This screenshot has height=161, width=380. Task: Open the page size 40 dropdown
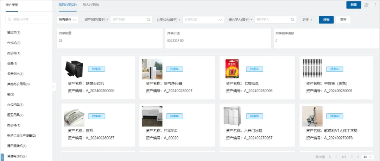click(368, 157)
